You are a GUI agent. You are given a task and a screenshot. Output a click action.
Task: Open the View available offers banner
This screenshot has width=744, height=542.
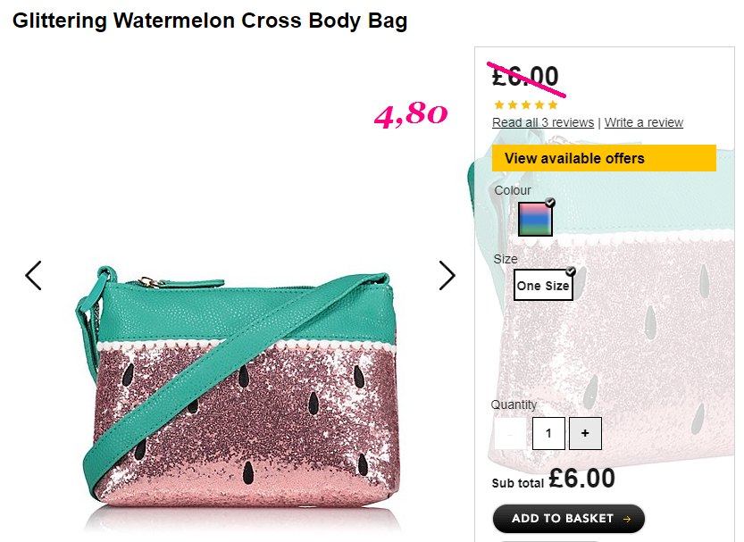click(604, 158)
